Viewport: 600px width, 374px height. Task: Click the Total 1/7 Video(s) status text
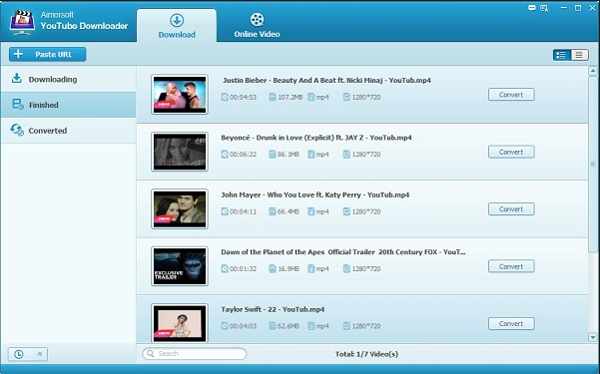pyautogui.click(x=366, y=354)
